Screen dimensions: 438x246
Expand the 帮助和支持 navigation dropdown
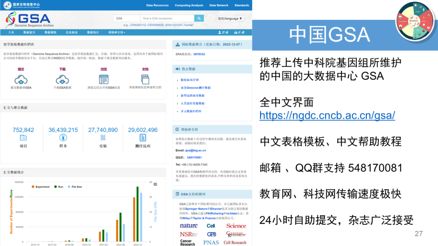117,33
